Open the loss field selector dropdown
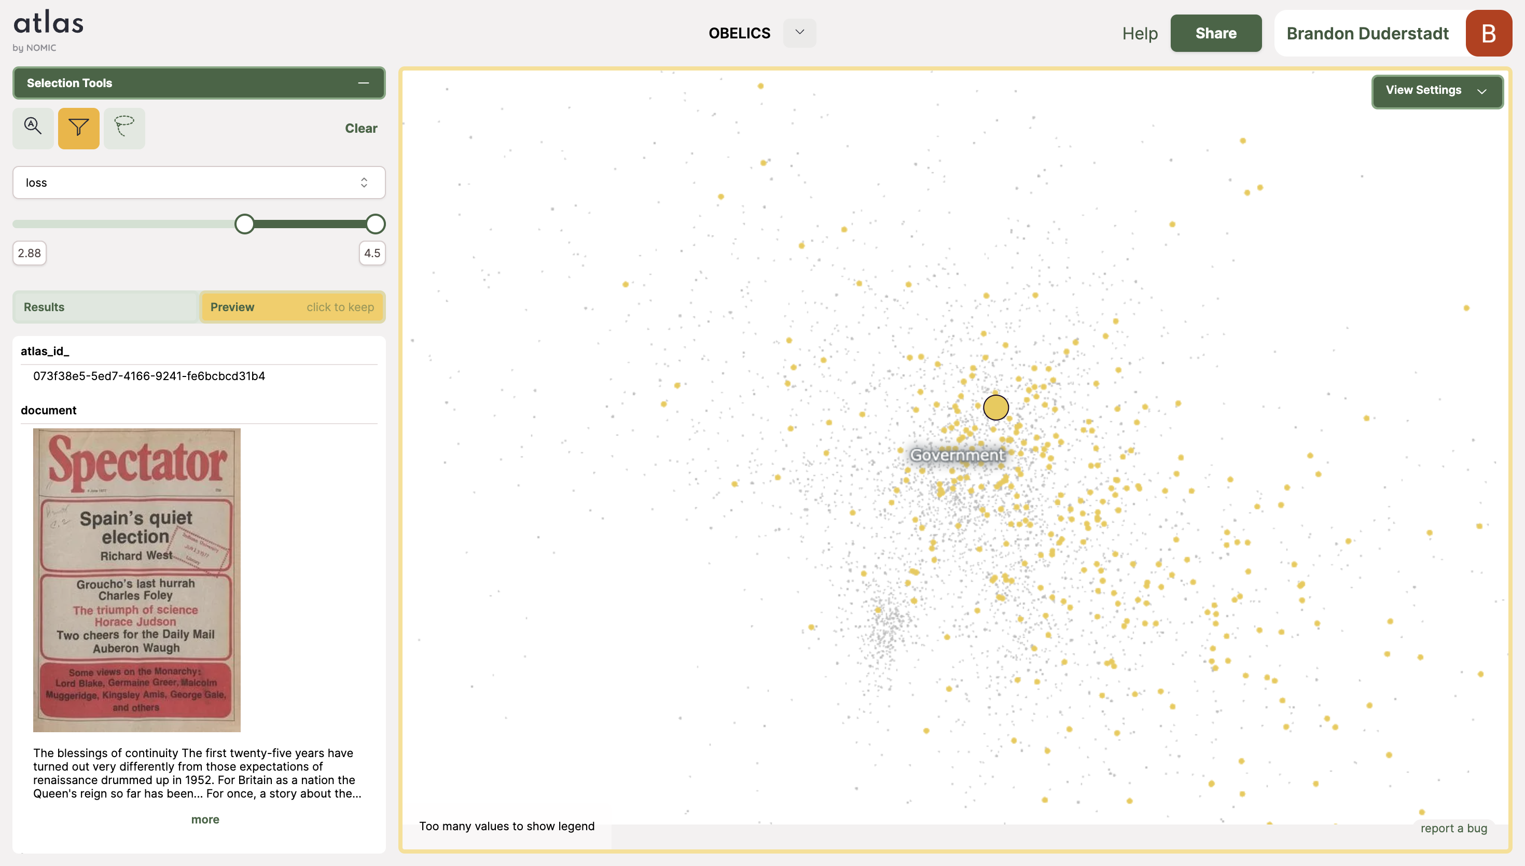The width and height of the screenshot is (1525, 866). tap(199, 183)
